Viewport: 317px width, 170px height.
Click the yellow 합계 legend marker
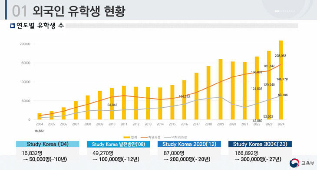[x=127, y=138]
